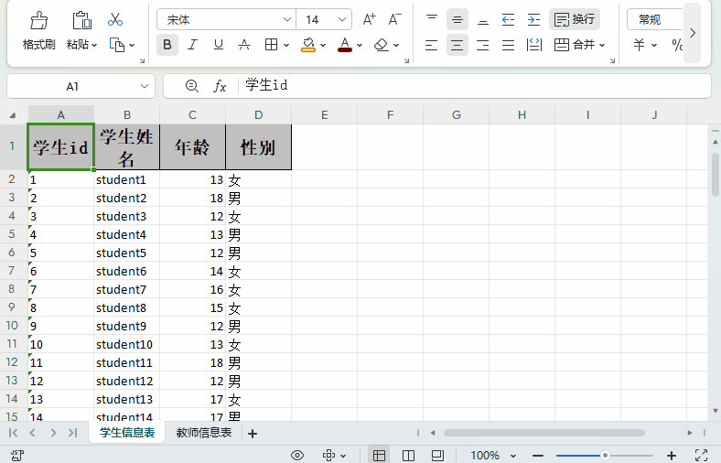
Task: Click the increase indent icon
Action: click(x=533, y=19)
